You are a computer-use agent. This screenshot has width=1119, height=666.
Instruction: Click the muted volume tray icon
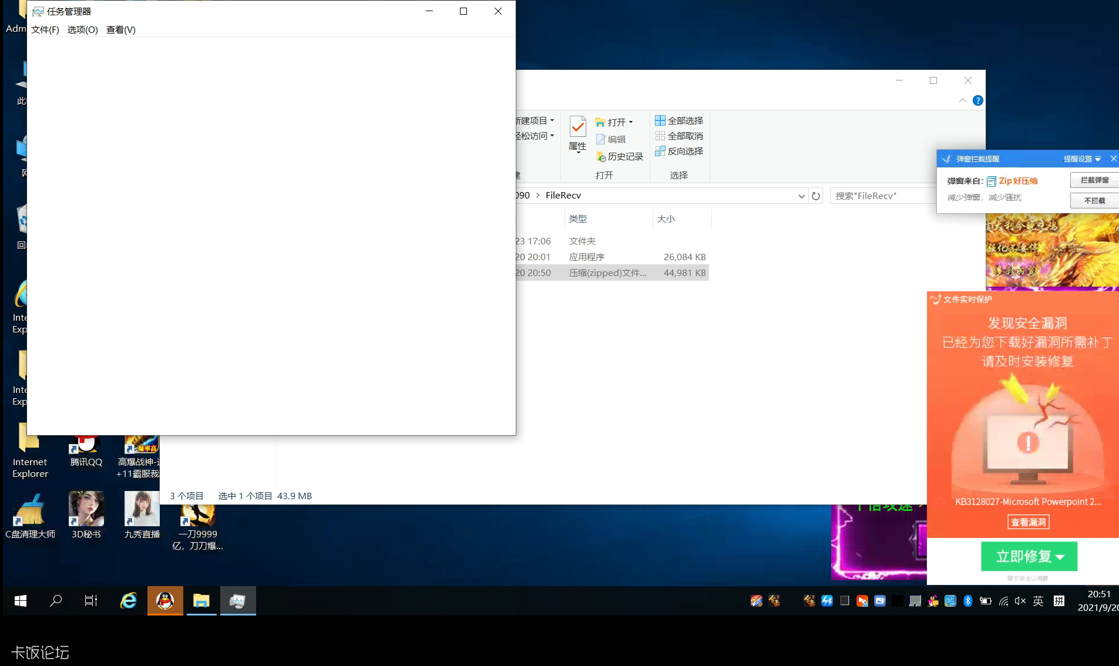point(1020,601)
